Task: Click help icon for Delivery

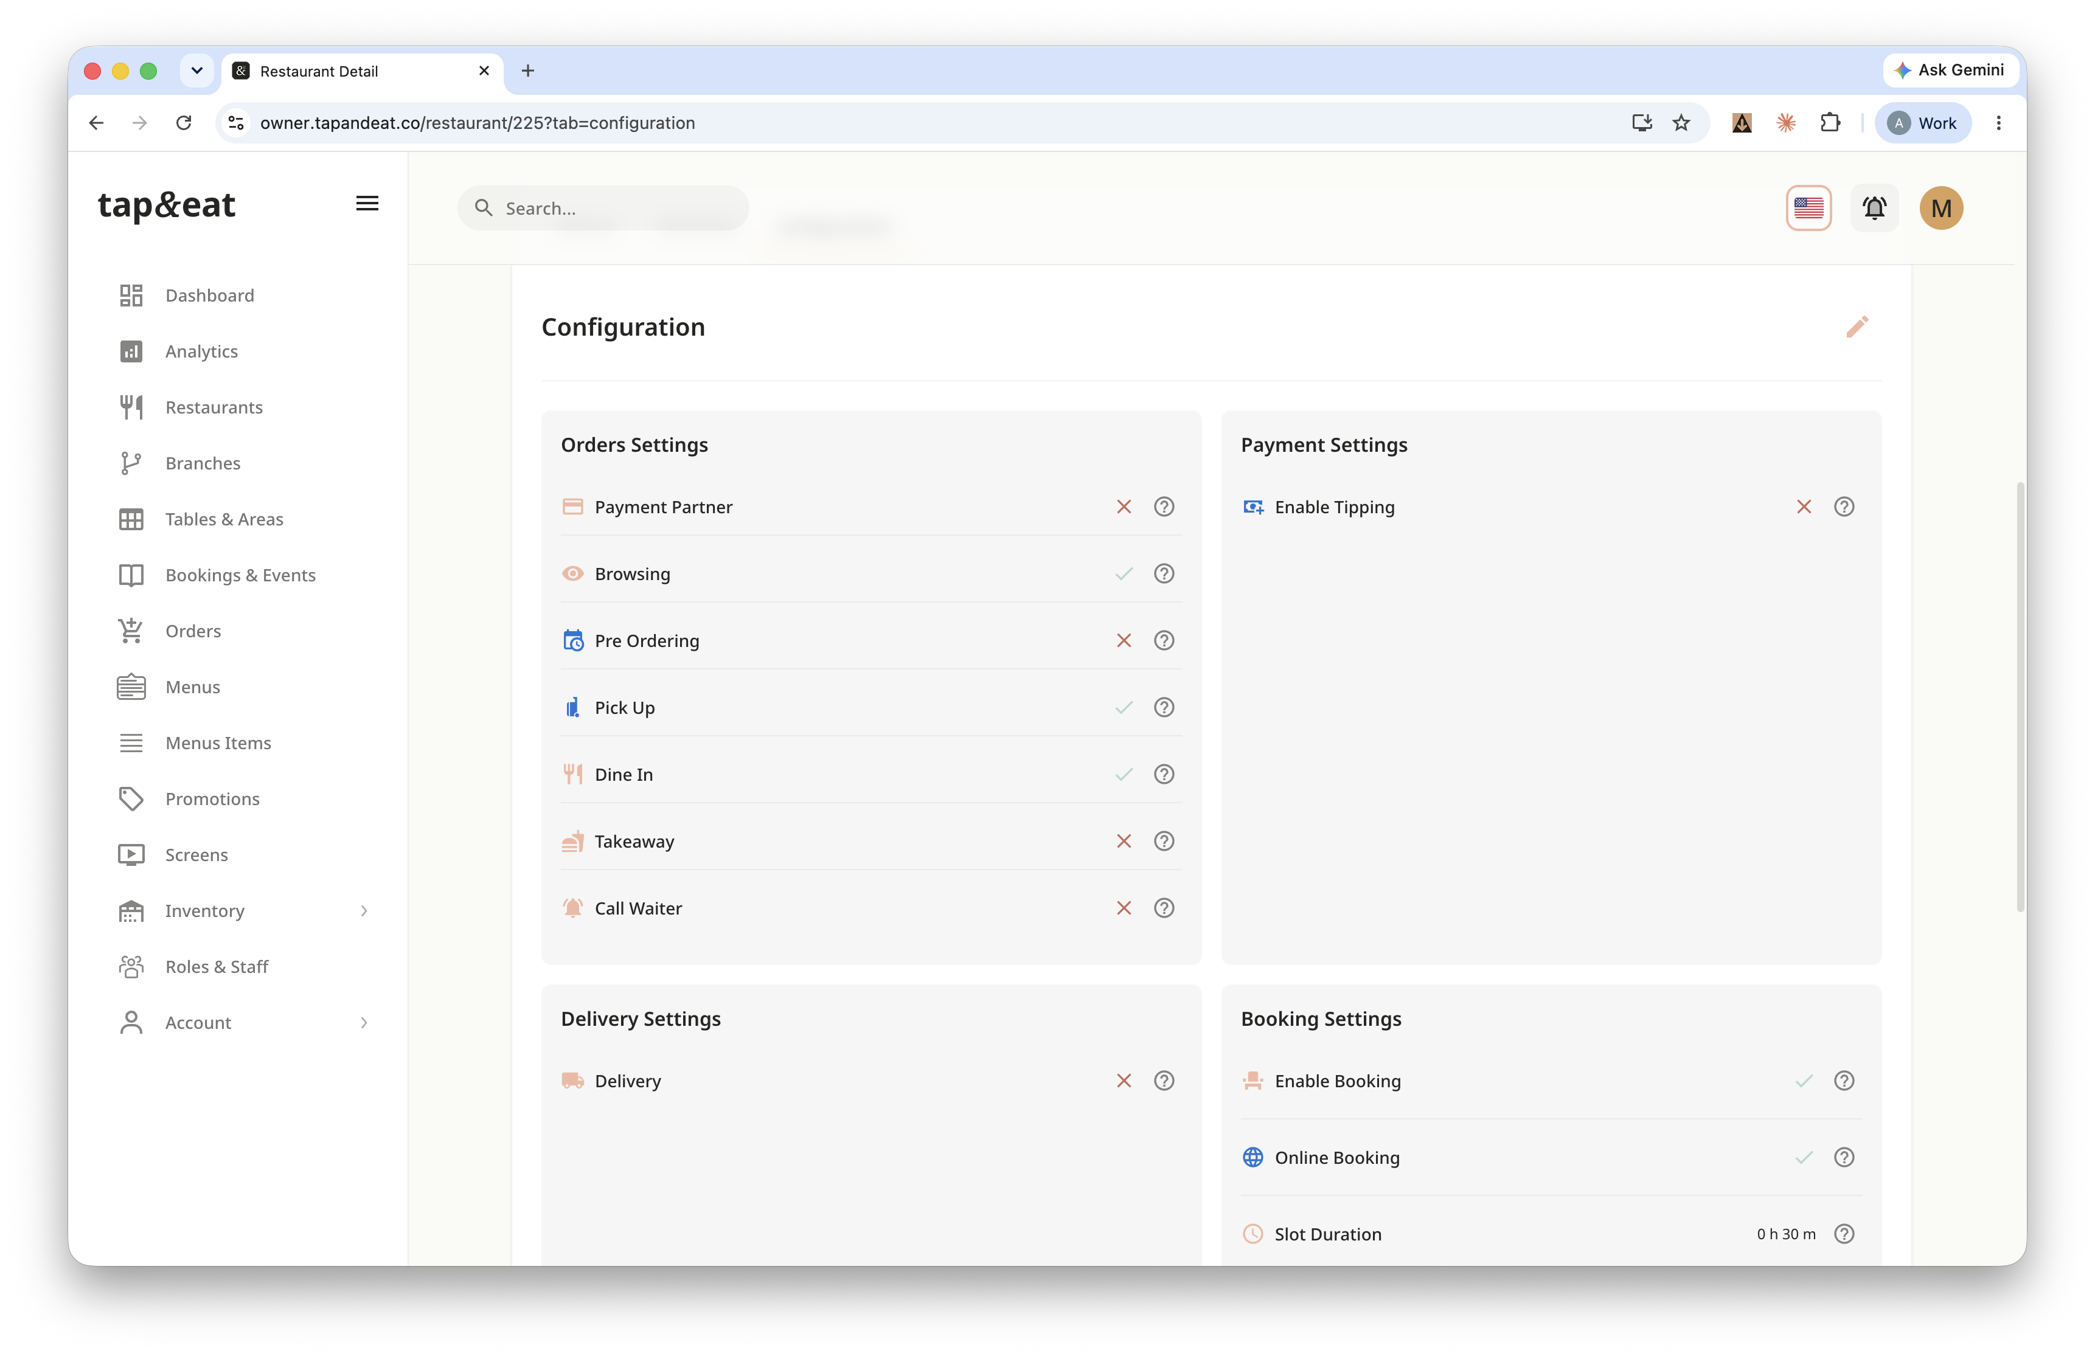Action: point(1164,1081)
